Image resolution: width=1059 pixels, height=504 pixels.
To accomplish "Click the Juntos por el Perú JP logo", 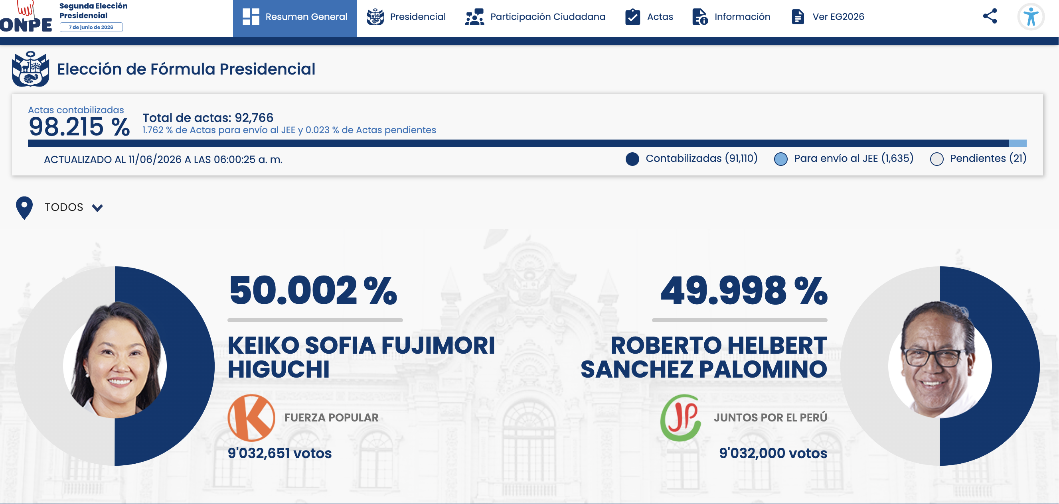I will [x=681, y=418].
